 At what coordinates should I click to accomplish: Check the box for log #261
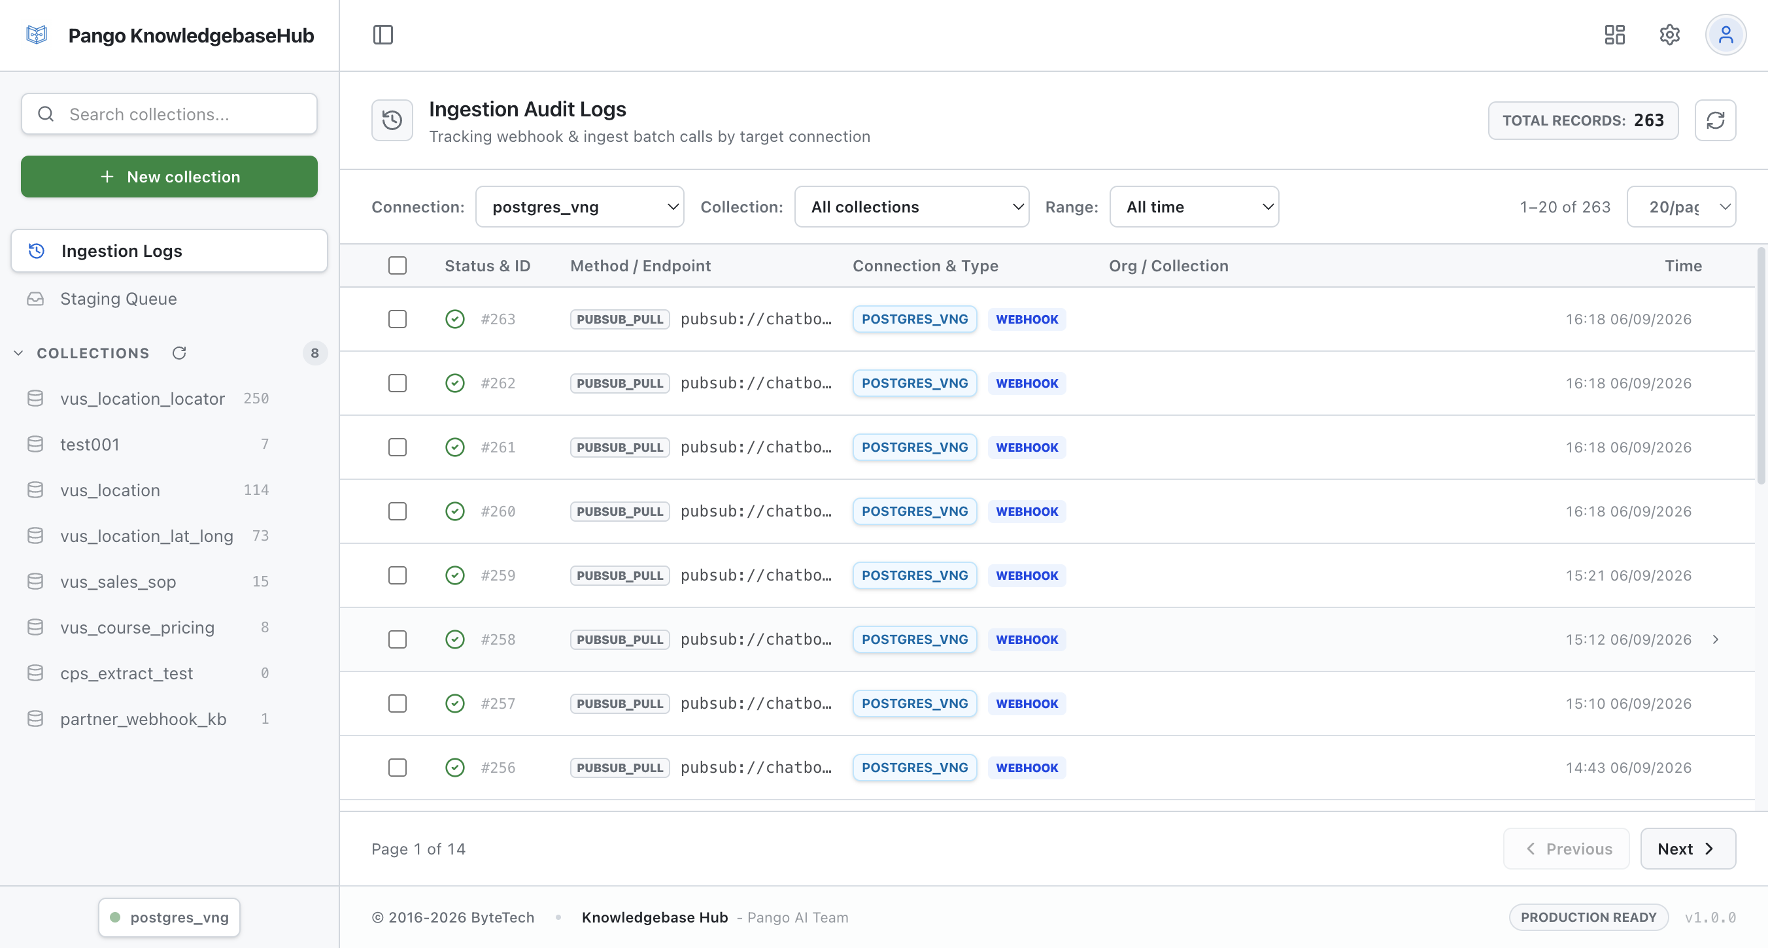pyautogui.click(x=398, y=447)
